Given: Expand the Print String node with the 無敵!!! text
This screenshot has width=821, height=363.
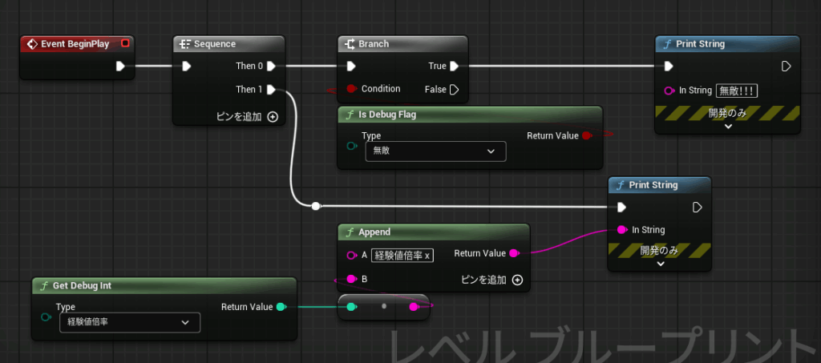Looking at the screenshot, I should coord(728,126).
